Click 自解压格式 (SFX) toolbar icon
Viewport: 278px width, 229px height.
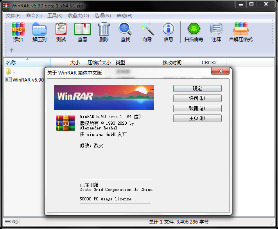241,32
